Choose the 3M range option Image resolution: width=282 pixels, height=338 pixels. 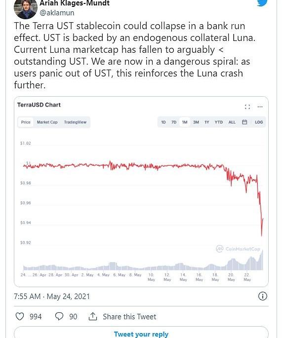click(196, 122)
